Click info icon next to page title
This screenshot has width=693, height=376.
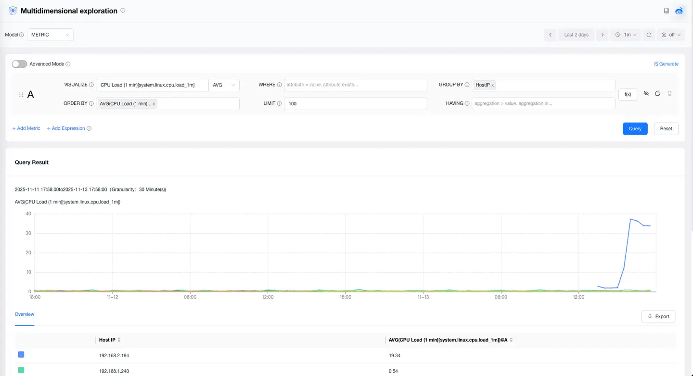click(123, 11)
